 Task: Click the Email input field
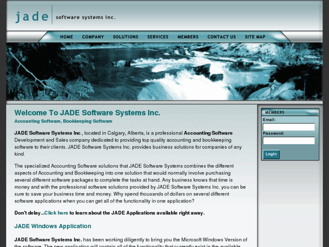[289, 127]
